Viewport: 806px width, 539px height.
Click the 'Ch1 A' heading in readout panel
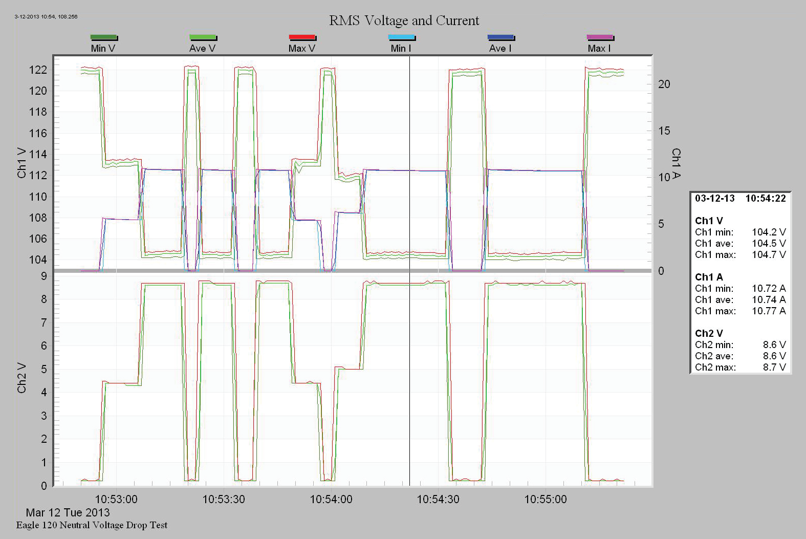click(709, 277)
